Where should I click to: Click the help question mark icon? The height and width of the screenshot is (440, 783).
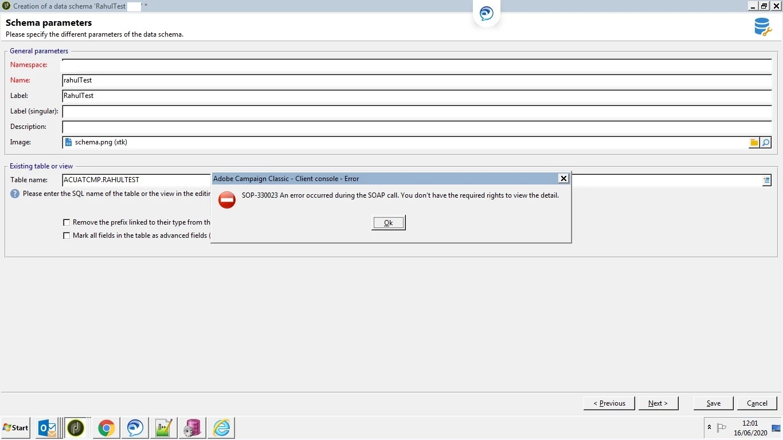[15, 194]
